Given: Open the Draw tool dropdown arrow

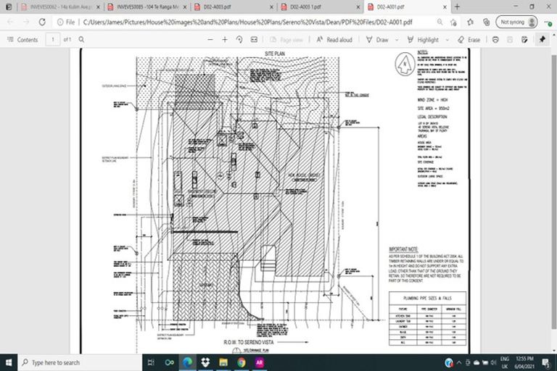Looking at the screenshot, I should pyautogui.click(x=396, y=40).
